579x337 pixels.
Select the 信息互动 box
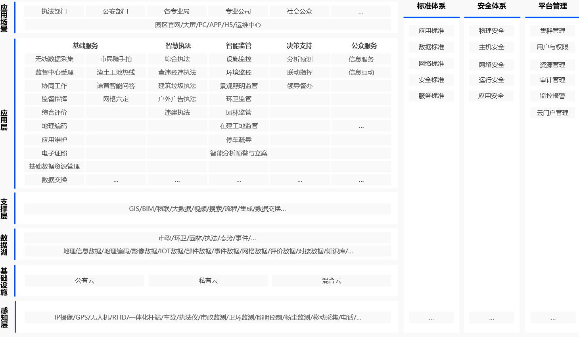(x=361, y=73)
